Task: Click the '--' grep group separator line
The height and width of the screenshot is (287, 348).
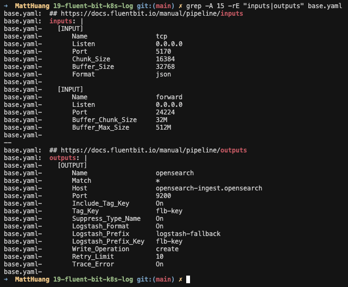Action: 7,143
